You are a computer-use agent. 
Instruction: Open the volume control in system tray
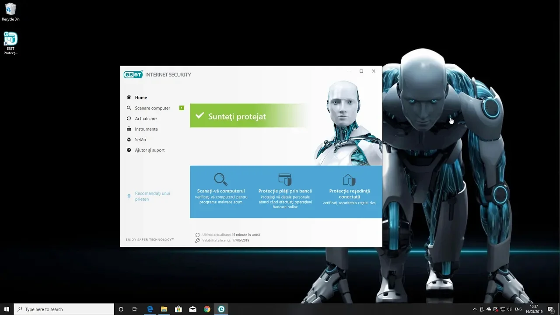510,309
